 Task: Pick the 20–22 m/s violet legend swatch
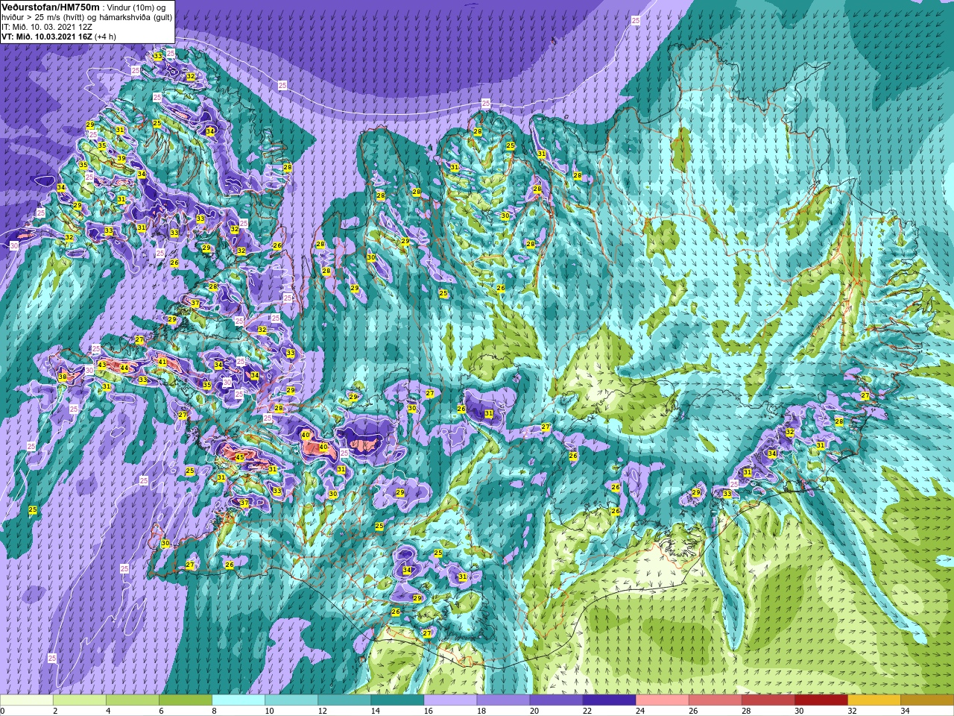click(556, 700)
